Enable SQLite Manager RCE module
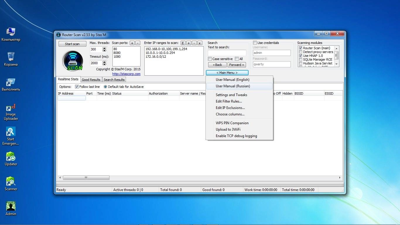The image size is (400, 225). 300,59
